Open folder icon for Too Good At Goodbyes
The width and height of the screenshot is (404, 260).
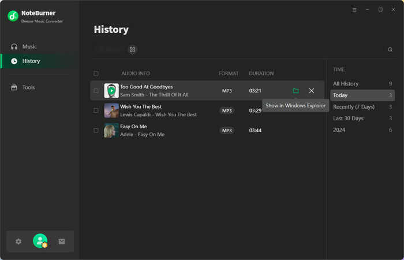(x=295, y=91)
